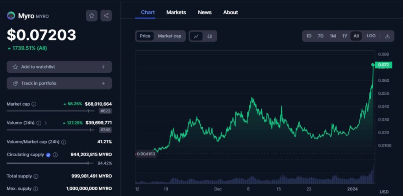Expand Volume (24h) chevron arrow
The height and width of the screenshot is (196, 403).
(46, 123)
